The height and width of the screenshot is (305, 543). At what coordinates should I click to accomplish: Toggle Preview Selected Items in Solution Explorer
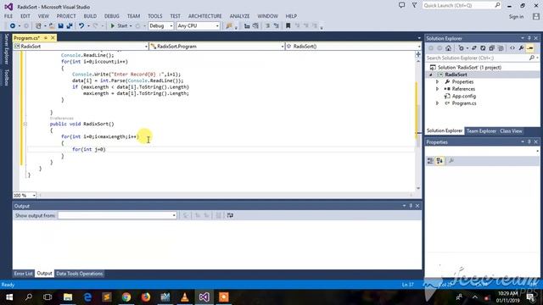[529, 48]
